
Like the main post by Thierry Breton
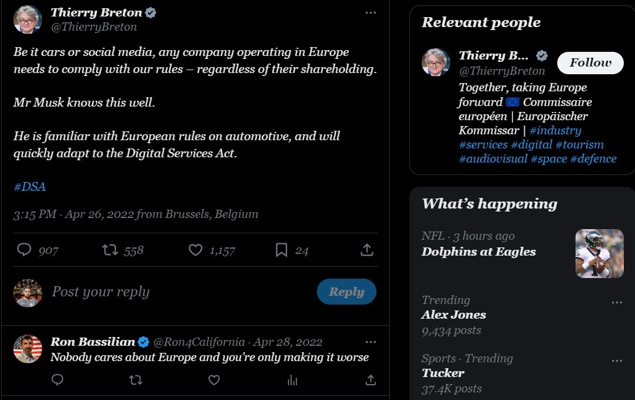pyautogui.click(x=196, y=250)
